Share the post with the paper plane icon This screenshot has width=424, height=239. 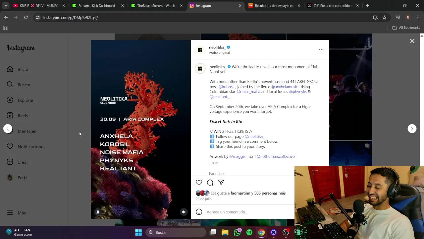[x=221, y=183]
